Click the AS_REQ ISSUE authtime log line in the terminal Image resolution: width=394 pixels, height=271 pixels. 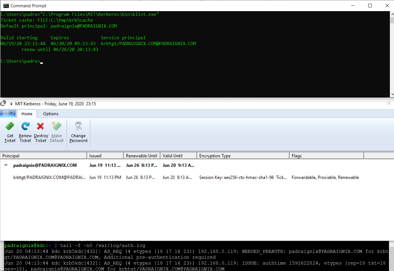195,266
